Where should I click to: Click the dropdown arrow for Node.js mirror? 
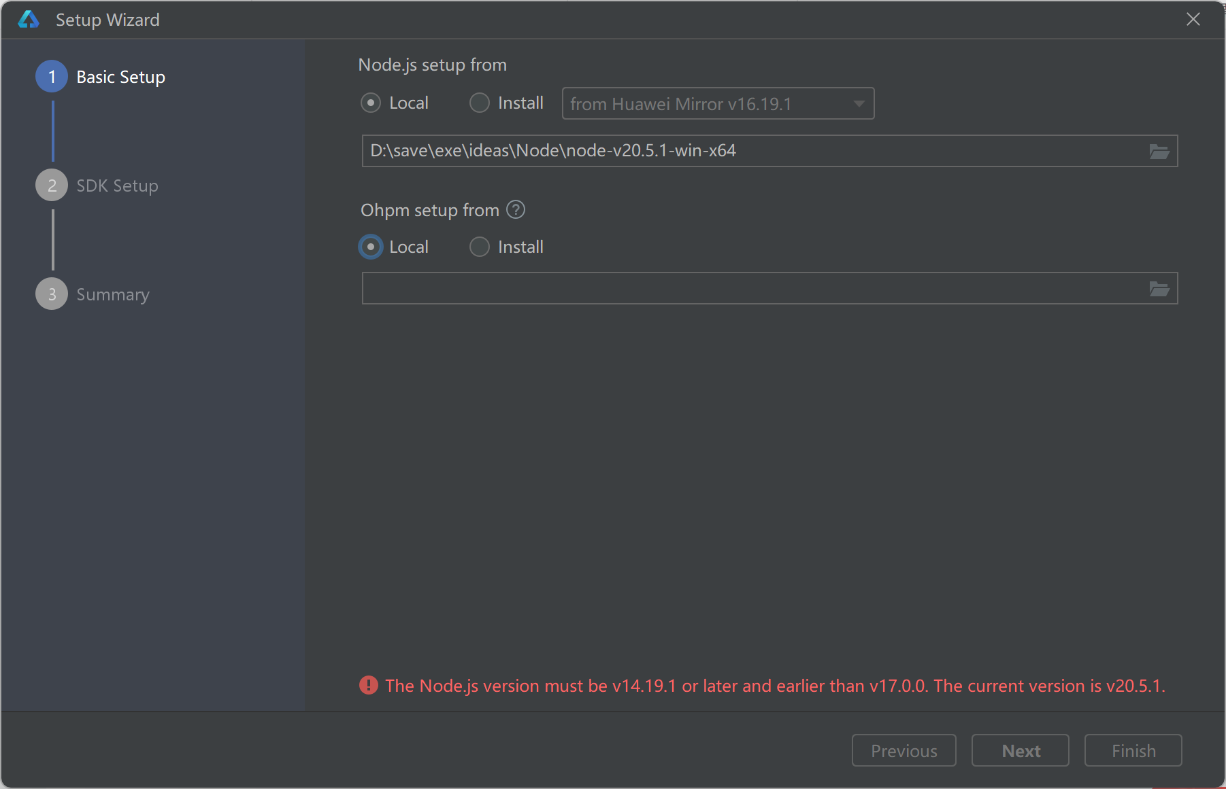859,104
